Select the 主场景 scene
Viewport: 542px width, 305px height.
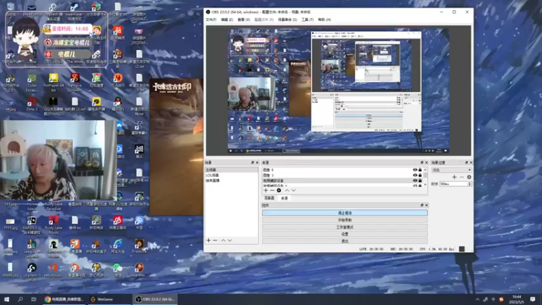click(231, 170)
